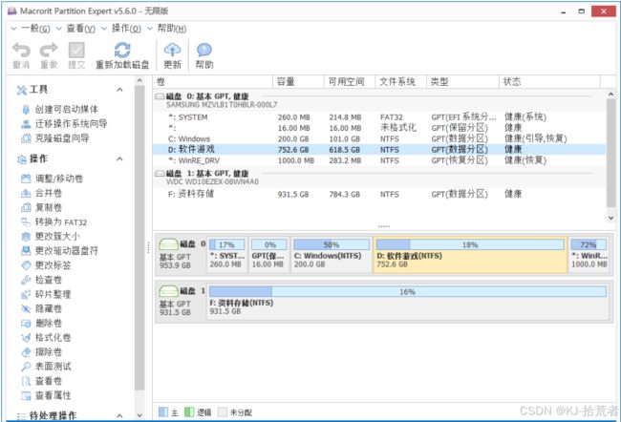Choose 擦除卷 operation
The image size is (621, 422).
tap(41, 352)
